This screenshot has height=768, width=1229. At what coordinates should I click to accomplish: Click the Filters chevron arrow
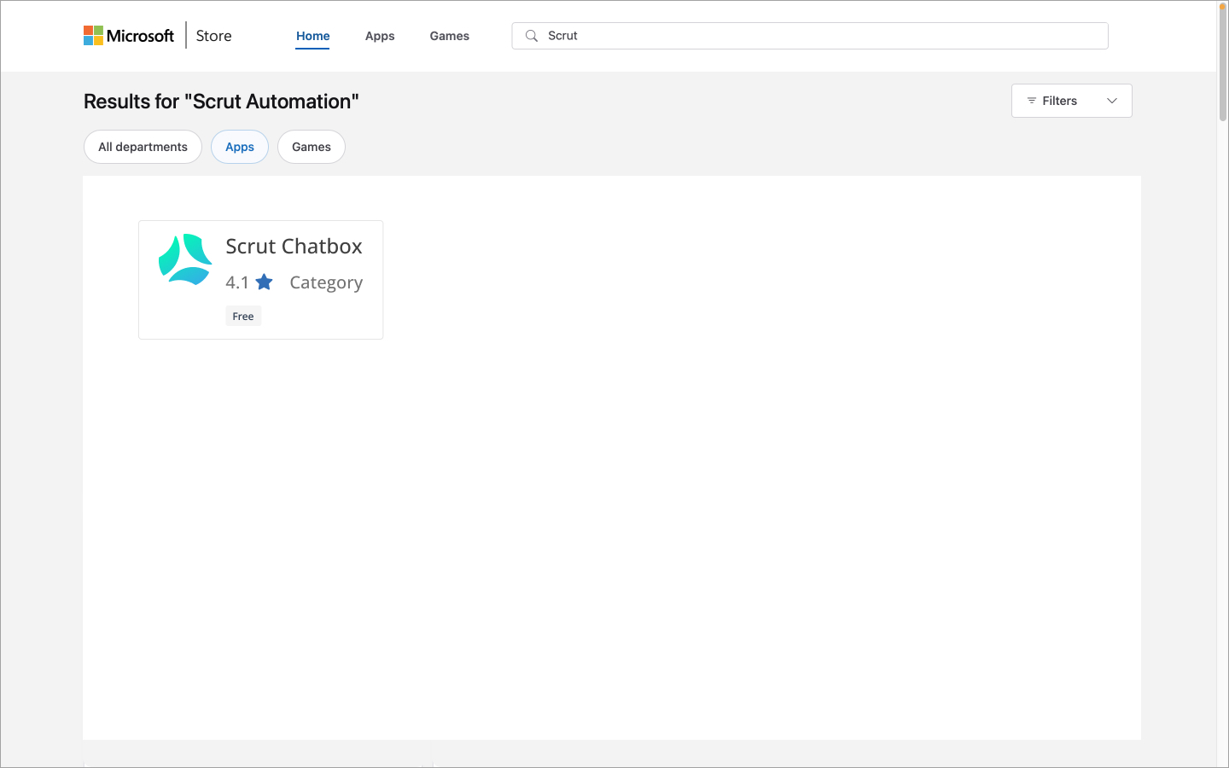click(1112, 101)
